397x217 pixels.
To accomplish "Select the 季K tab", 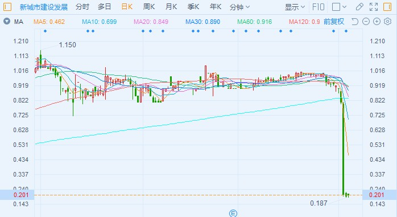I will [x=193, y=7].
